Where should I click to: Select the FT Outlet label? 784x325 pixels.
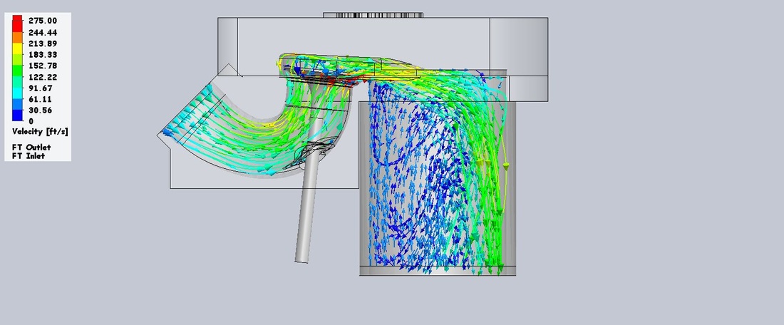[x=31, y=148]
